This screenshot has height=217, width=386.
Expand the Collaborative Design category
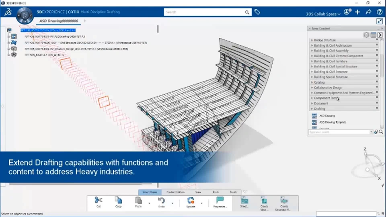[x=312, y=87]
